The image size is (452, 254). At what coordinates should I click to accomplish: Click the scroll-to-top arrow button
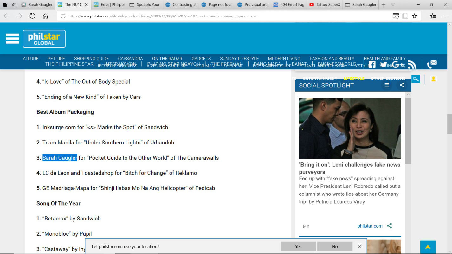(428, 247)
